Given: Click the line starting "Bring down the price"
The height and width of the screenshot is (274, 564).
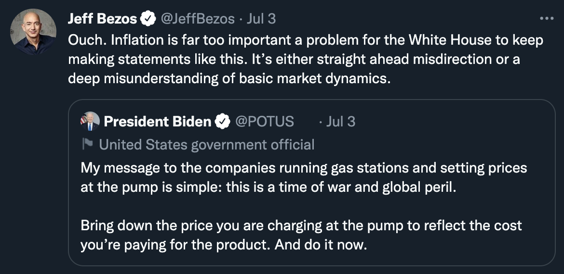Looking at the screenshot, I should [301, 225].
